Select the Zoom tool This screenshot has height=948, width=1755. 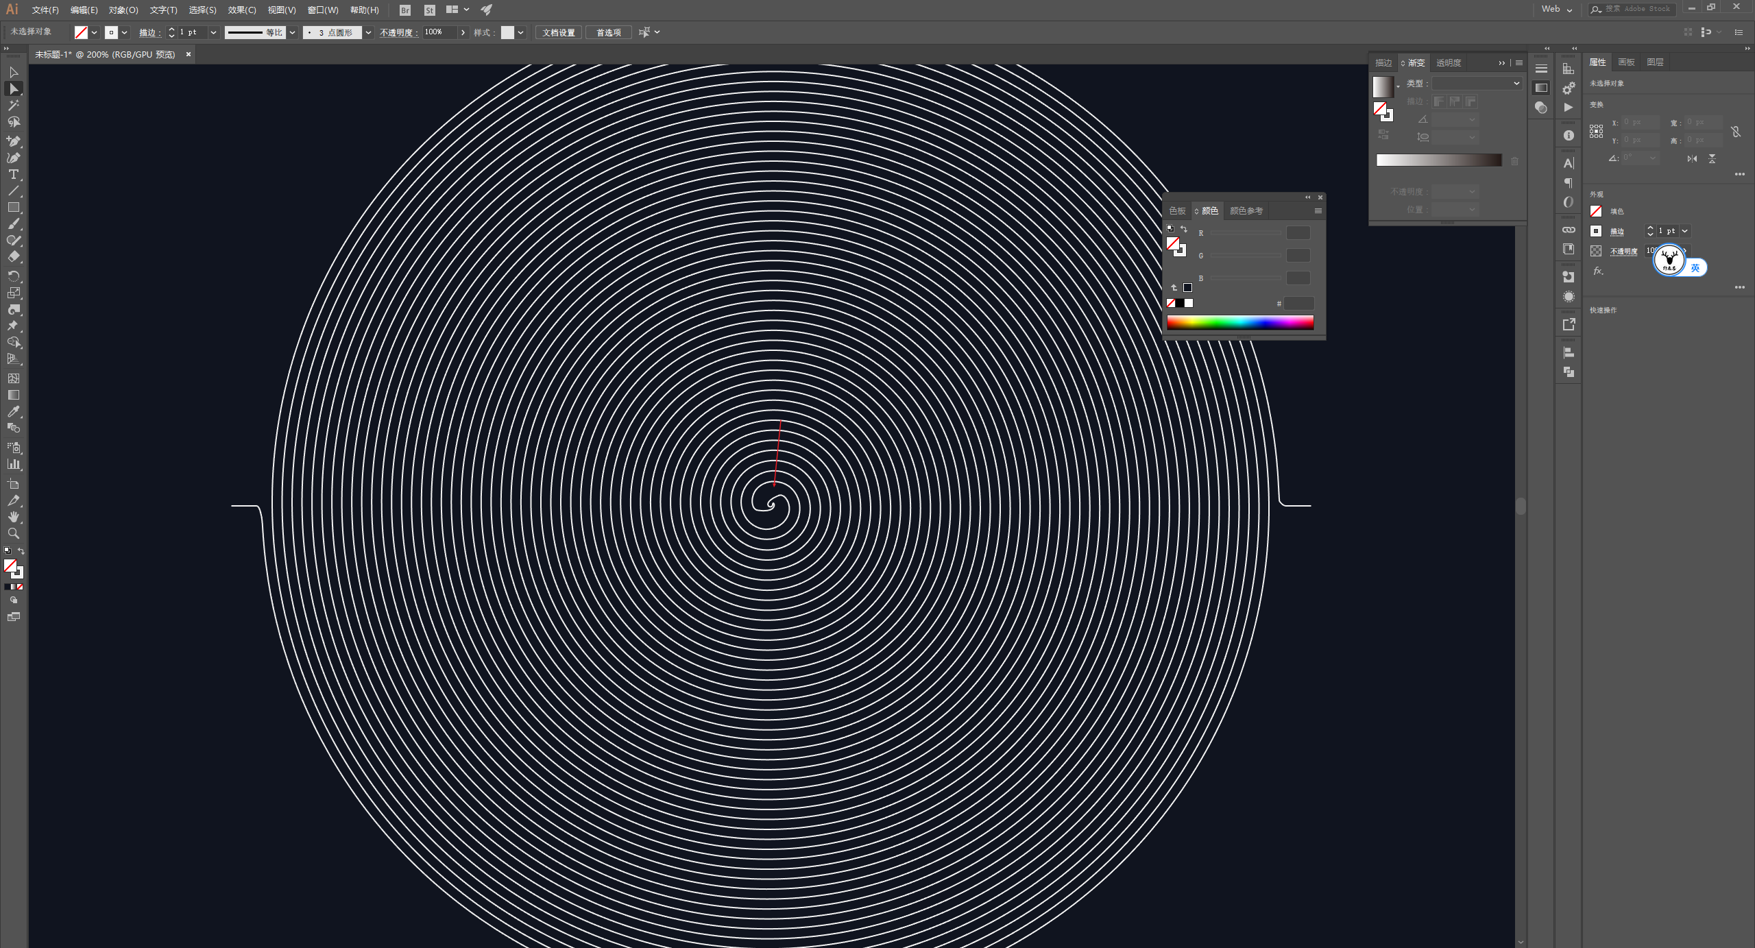15,535
